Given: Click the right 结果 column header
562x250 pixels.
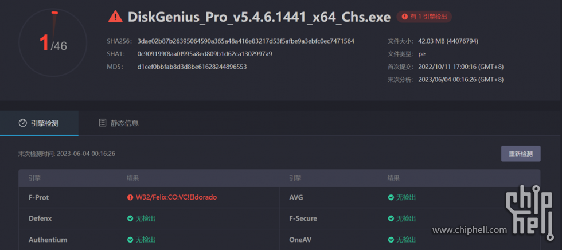Looking at the screenshot, I should tap(393, 178).
